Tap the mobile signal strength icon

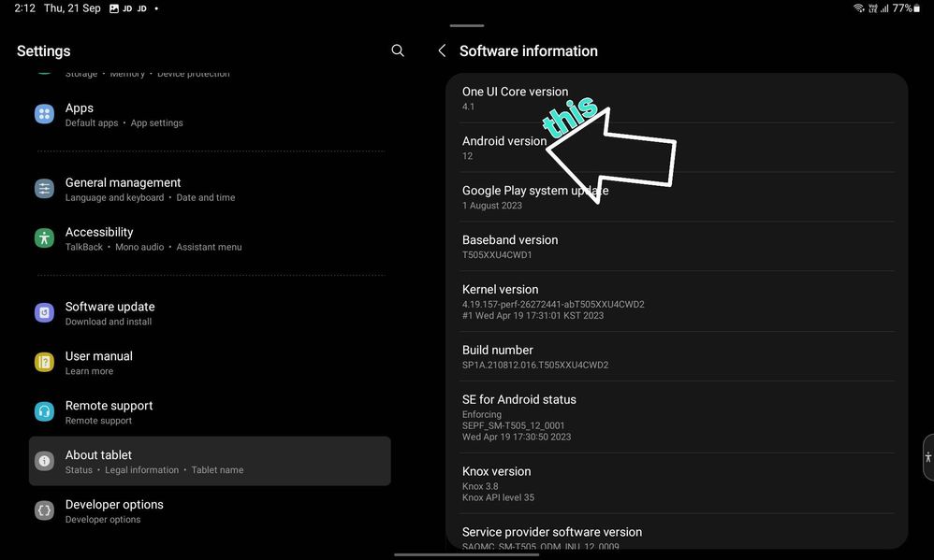pyautogui.click(x=884, y=8)
